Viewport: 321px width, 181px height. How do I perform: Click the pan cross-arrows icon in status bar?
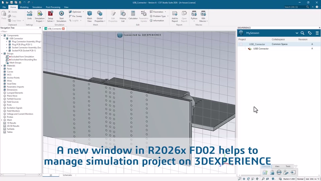pos(244,179)
